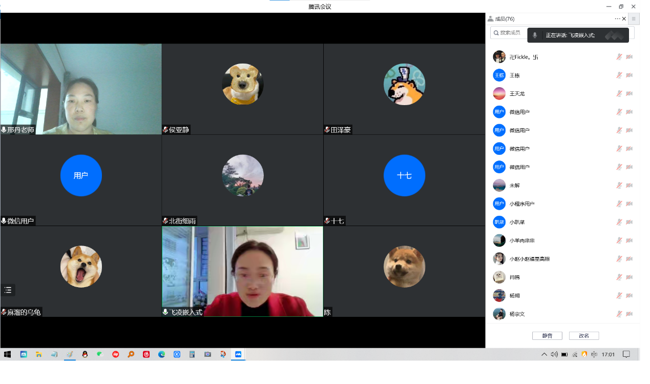The image size is (650, 384).
Task: Click 杨宗文's avatar in member list
Action: pyautogui.click(x=499, y=314)
